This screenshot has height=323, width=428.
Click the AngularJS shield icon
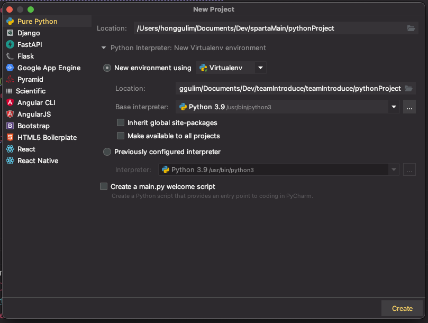(10, 114)
